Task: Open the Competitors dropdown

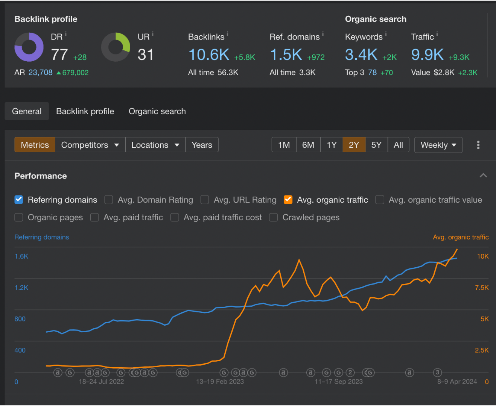Action: pyautogui.click(x=90, y=145)
